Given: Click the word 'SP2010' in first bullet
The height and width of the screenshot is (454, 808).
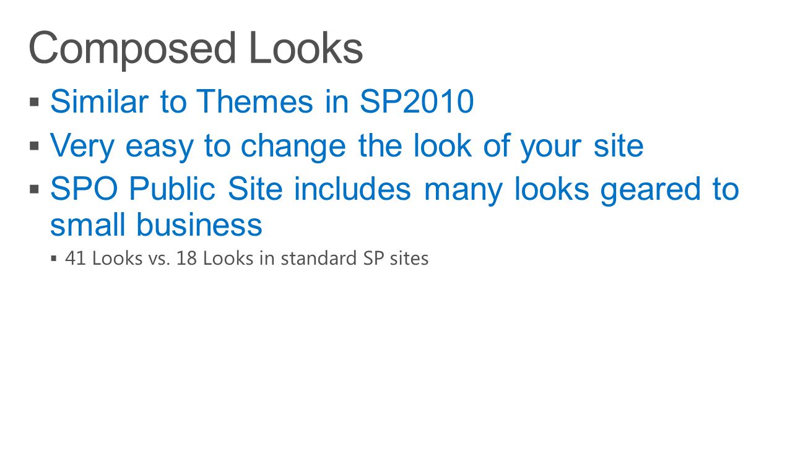Looking at the screenshot, I should click(x=417, y=101).
